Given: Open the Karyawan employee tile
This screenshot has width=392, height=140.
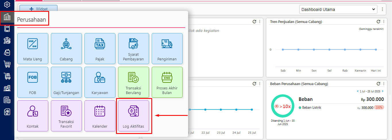Looking at the screenshot, I should click(x=100, y=82).
